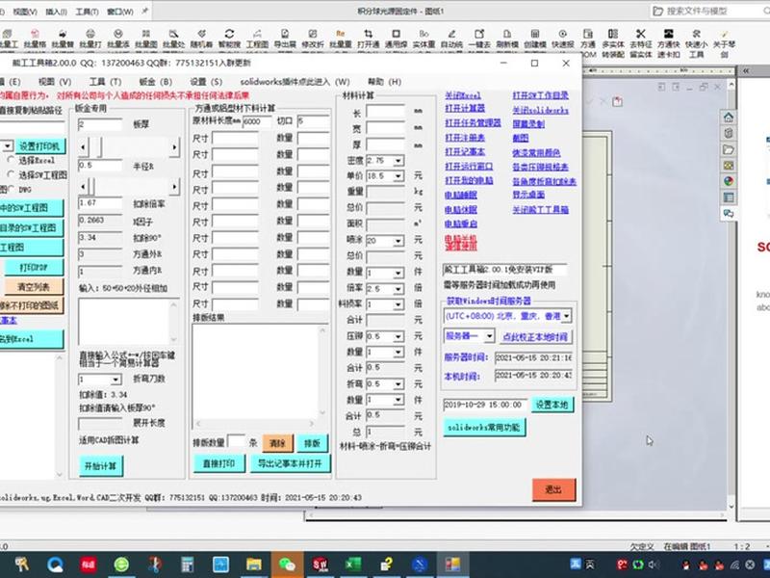
Task: Click the 通用焊 toolbar icon
Action: [396, 34]
